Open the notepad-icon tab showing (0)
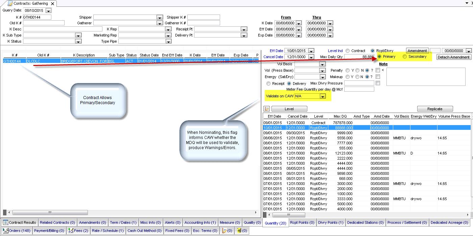Image resolution: width=473 pixels, height=236 pixels. click(x=226, y=231)
